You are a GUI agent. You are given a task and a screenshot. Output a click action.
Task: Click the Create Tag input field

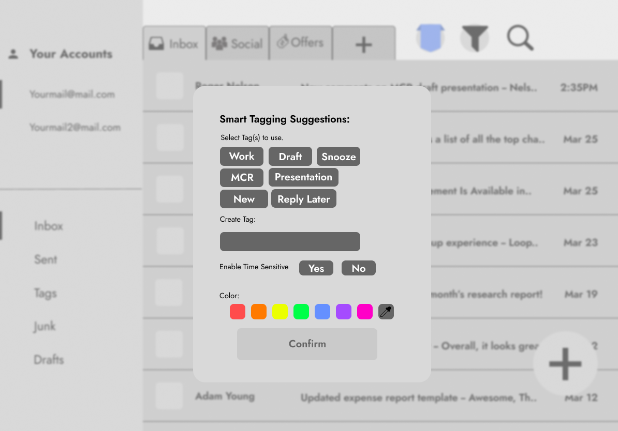click(290, 241)
